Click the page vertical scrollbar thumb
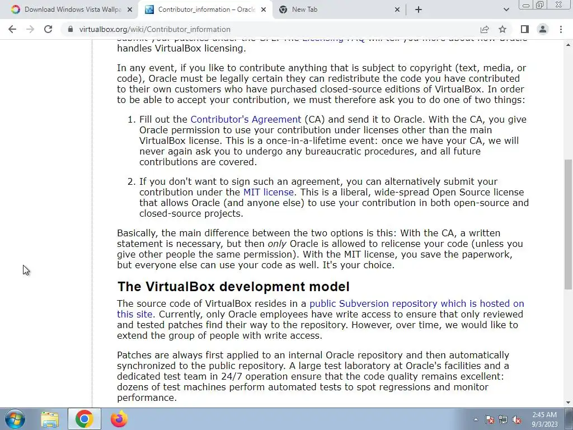This screenshot has height=430, width=573. [569, 224]
